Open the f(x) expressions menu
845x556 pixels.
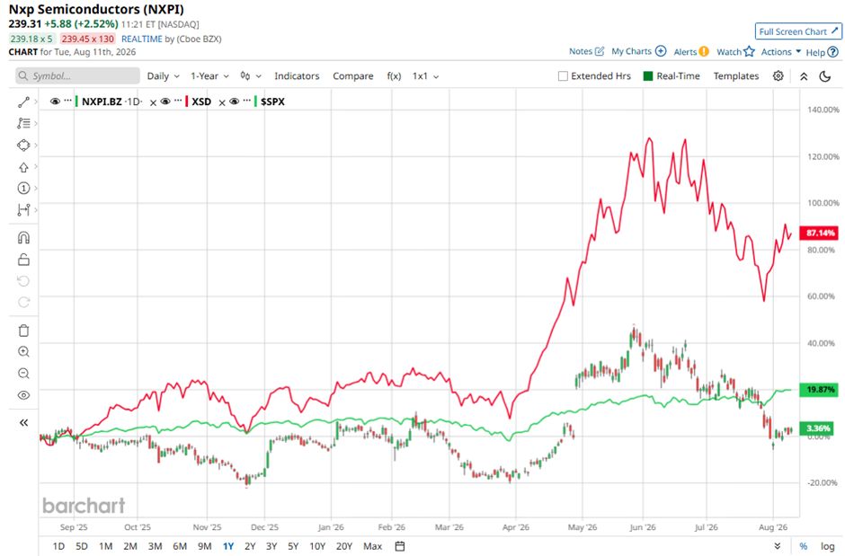point(394,75)
